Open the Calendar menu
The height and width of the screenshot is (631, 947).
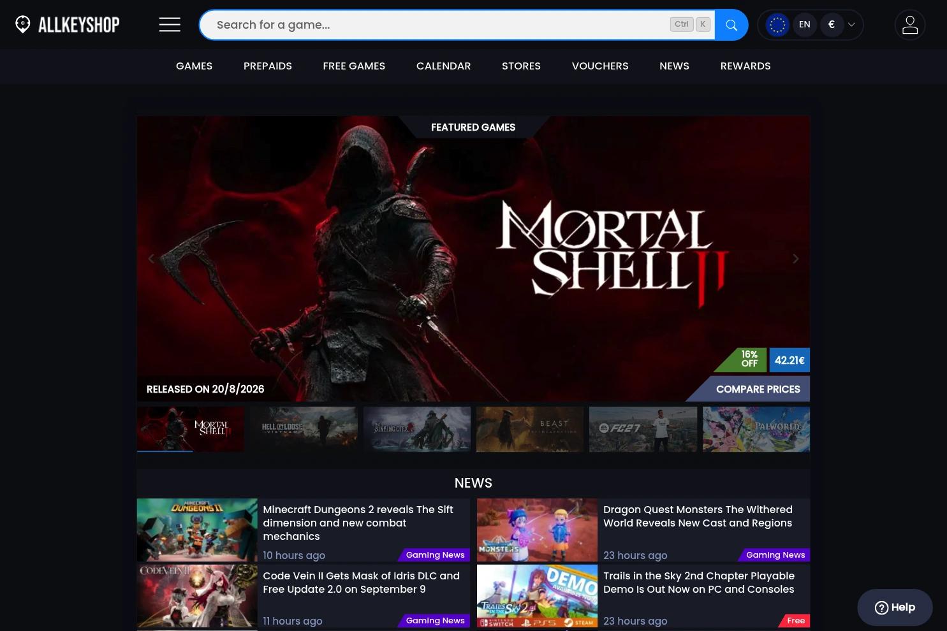point(444,66)
